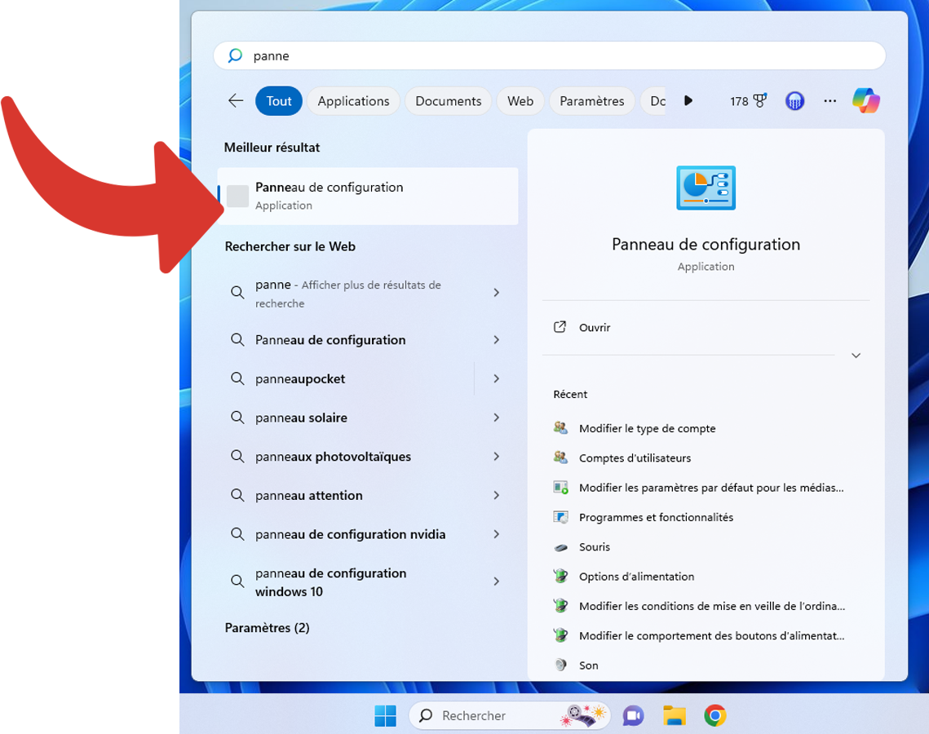Expand actions with the chevron under Ouvrir
Image resolution: width=929 pixels, height=734 pixels.
[x=856, y=356]
